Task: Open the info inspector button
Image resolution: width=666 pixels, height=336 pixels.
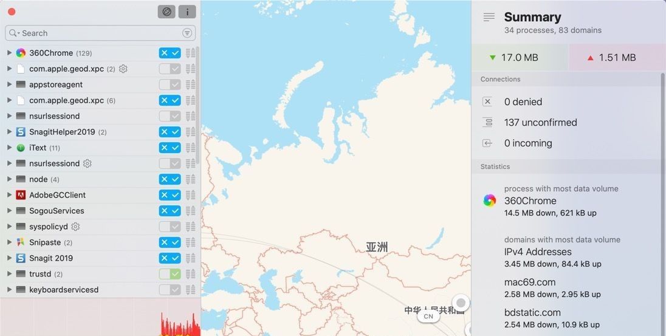Action: [x=187, y=12]
